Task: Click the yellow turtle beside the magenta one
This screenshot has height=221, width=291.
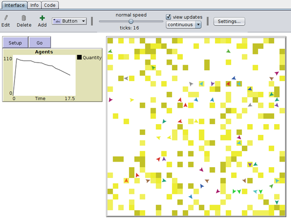Action: pos(132,100)
